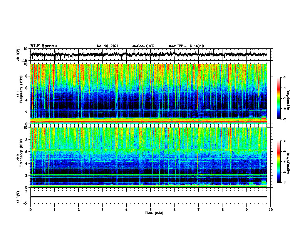Viewport: 305px width, 235px height.
Task: Click the "ch.3(V)" axis label
Action: (x=18, y=197)
